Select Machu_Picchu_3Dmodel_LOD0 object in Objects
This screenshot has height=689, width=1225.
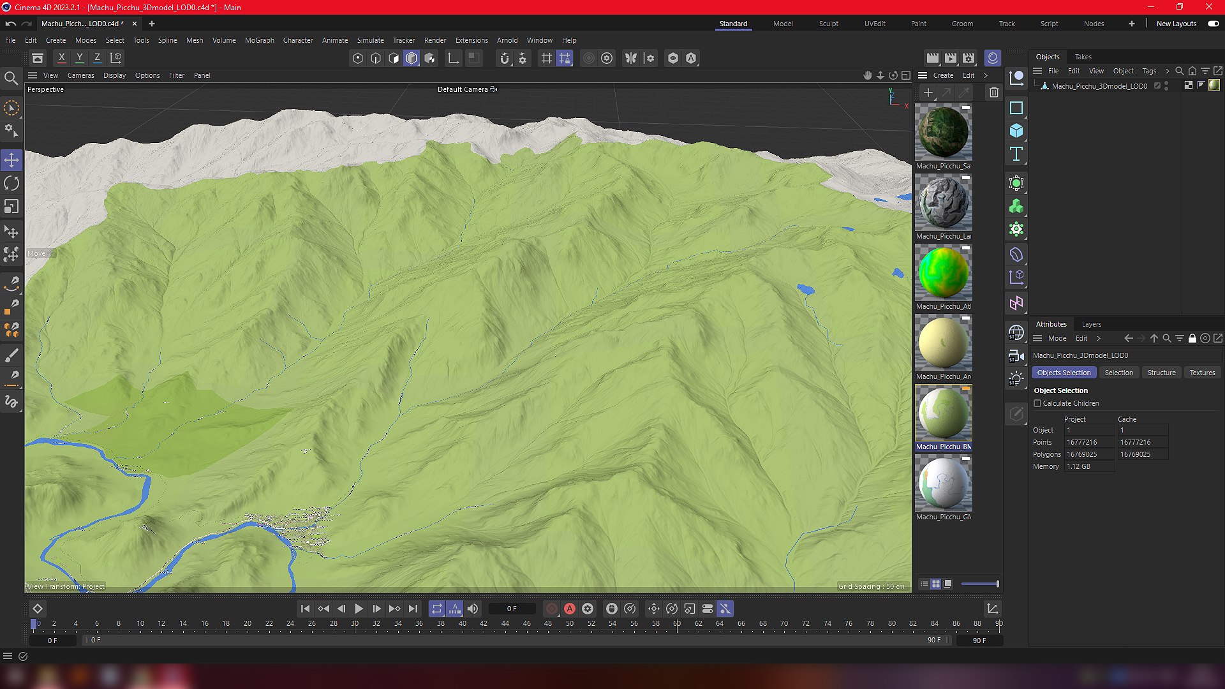coord(1099,85)
